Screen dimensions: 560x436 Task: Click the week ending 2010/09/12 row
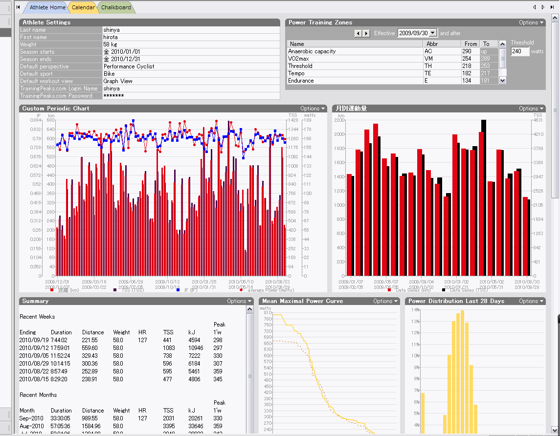[121, 348]
